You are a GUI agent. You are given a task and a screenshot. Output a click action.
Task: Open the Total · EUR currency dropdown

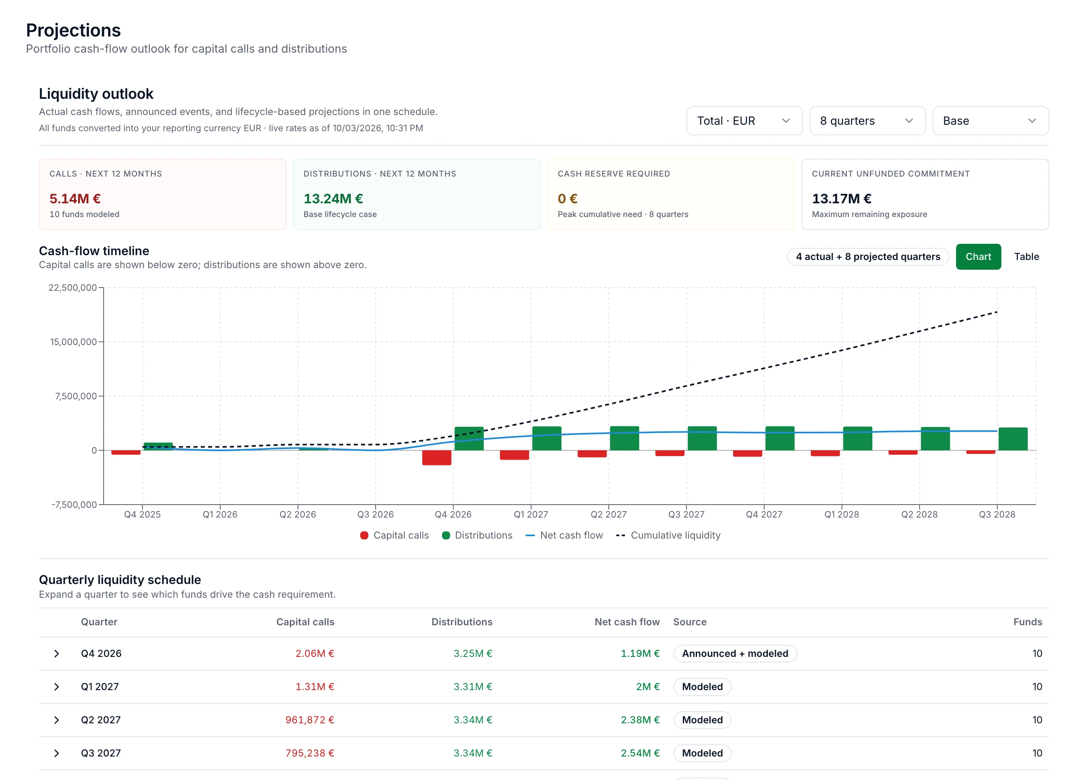[744, 120]
